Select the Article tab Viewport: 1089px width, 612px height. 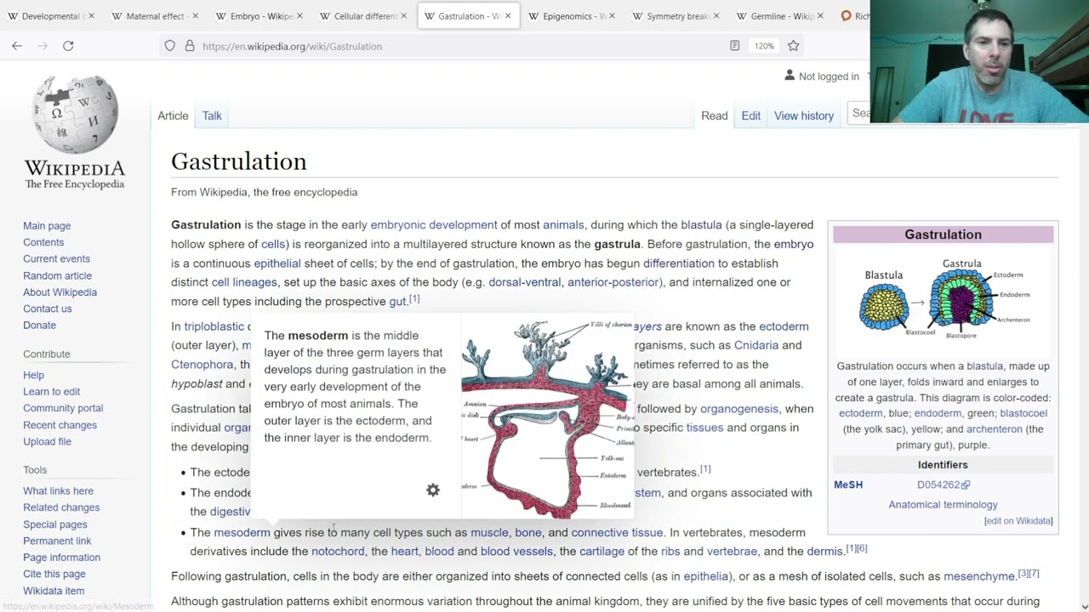(173, 116)
